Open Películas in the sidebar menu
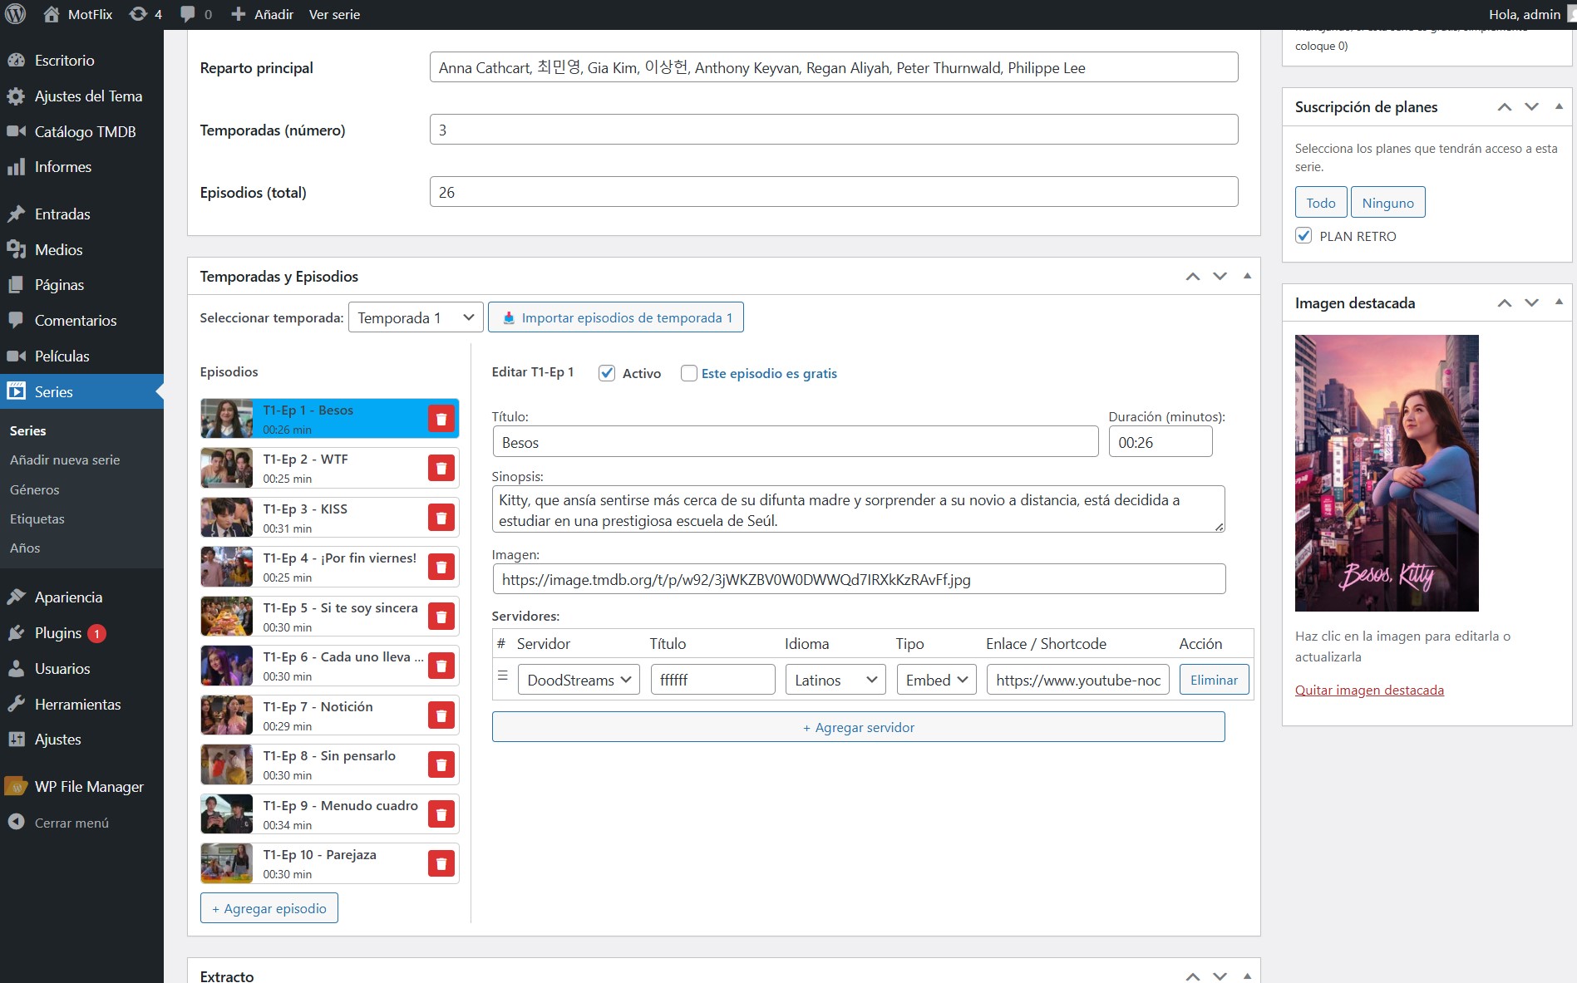Screen dimensions: 1577x983 tap(62, 356)
